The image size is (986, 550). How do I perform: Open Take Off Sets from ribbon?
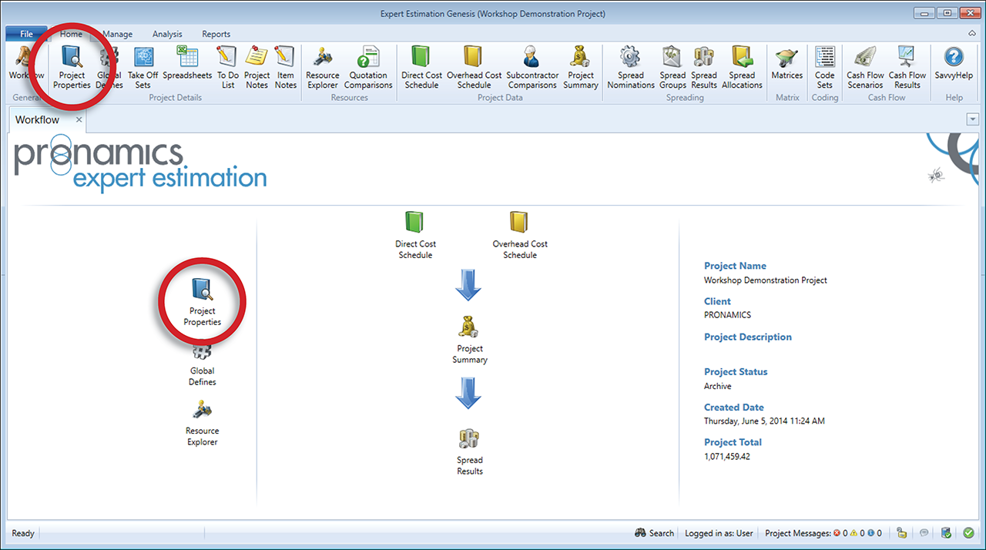coord(143,66)
